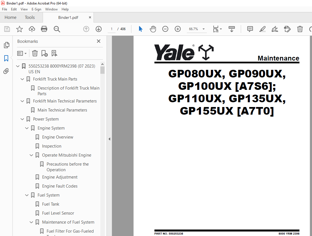This screenshot has width=312, height=236.
Task: Open the find text magnifier tool
Action: 57,29
